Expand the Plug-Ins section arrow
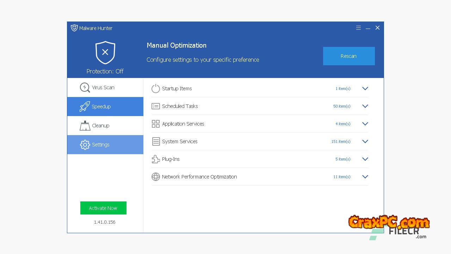This screenshot has width=451, height=254. point(365,159)
